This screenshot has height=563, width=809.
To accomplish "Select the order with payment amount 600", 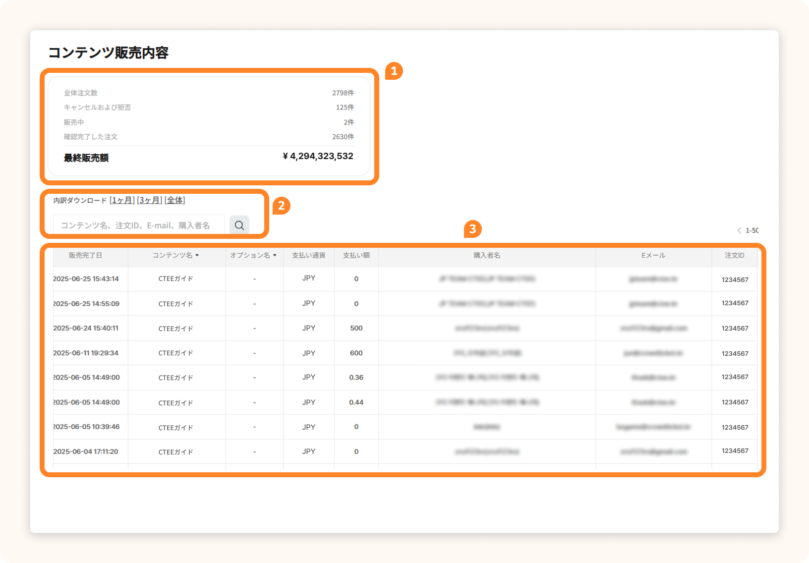I will (356, 353).
